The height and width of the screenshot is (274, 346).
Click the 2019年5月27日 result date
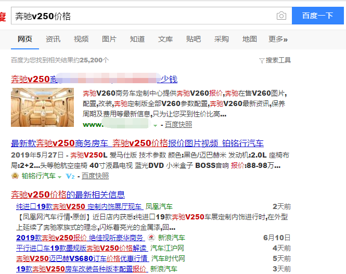[37, 155]
